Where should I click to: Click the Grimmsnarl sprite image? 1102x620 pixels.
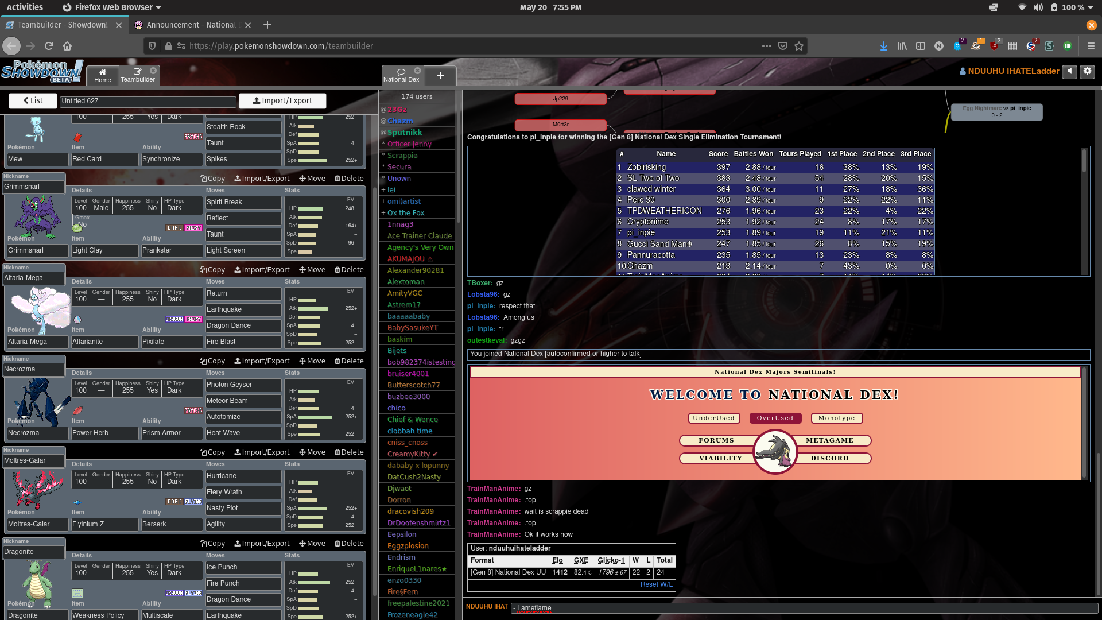click(x=38, y=217)
